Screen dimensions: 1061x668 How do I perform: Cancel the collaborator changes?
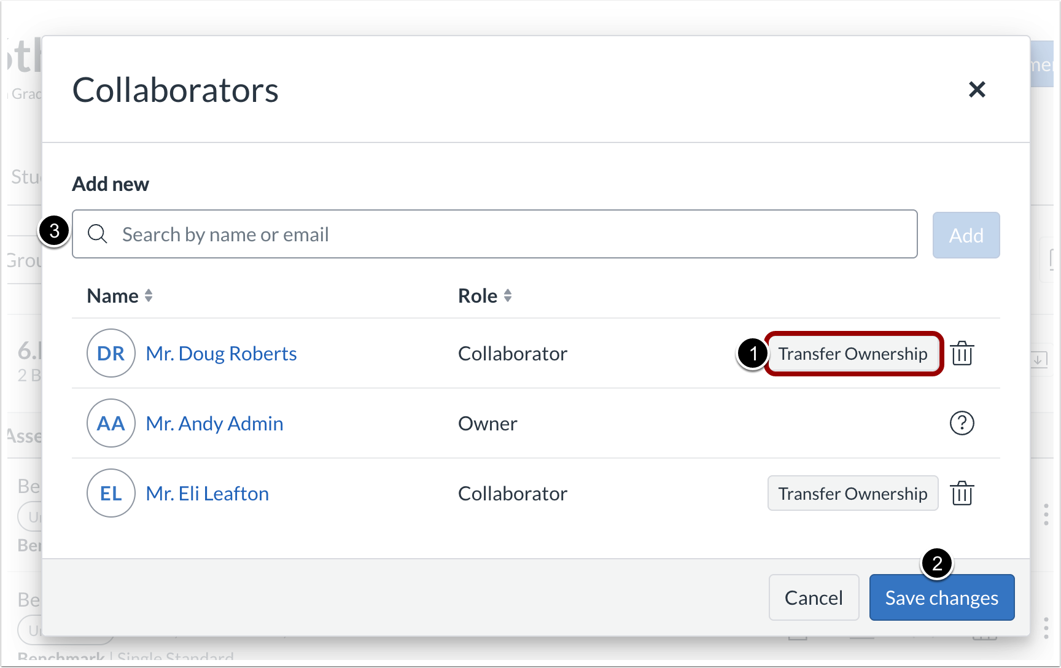click(814, 597)
